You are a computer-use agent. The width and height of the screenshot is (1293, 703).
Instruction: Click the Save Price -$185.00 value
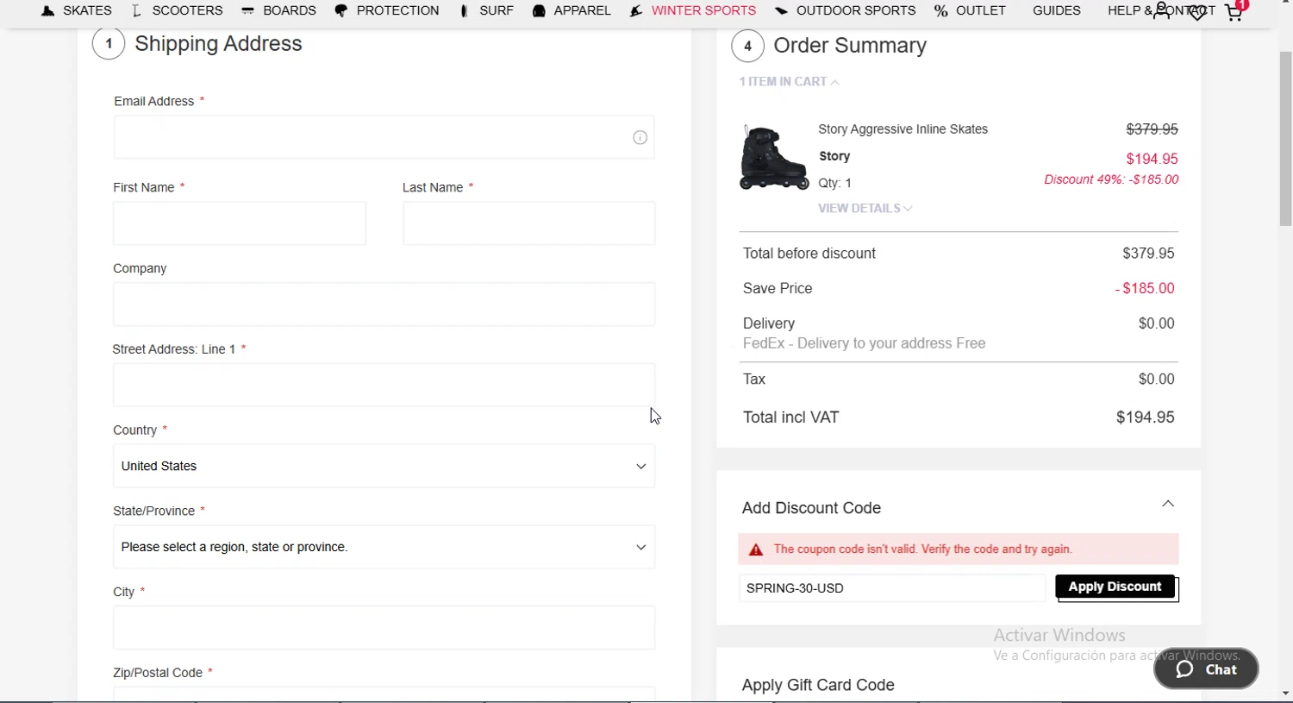(1145, 288)
